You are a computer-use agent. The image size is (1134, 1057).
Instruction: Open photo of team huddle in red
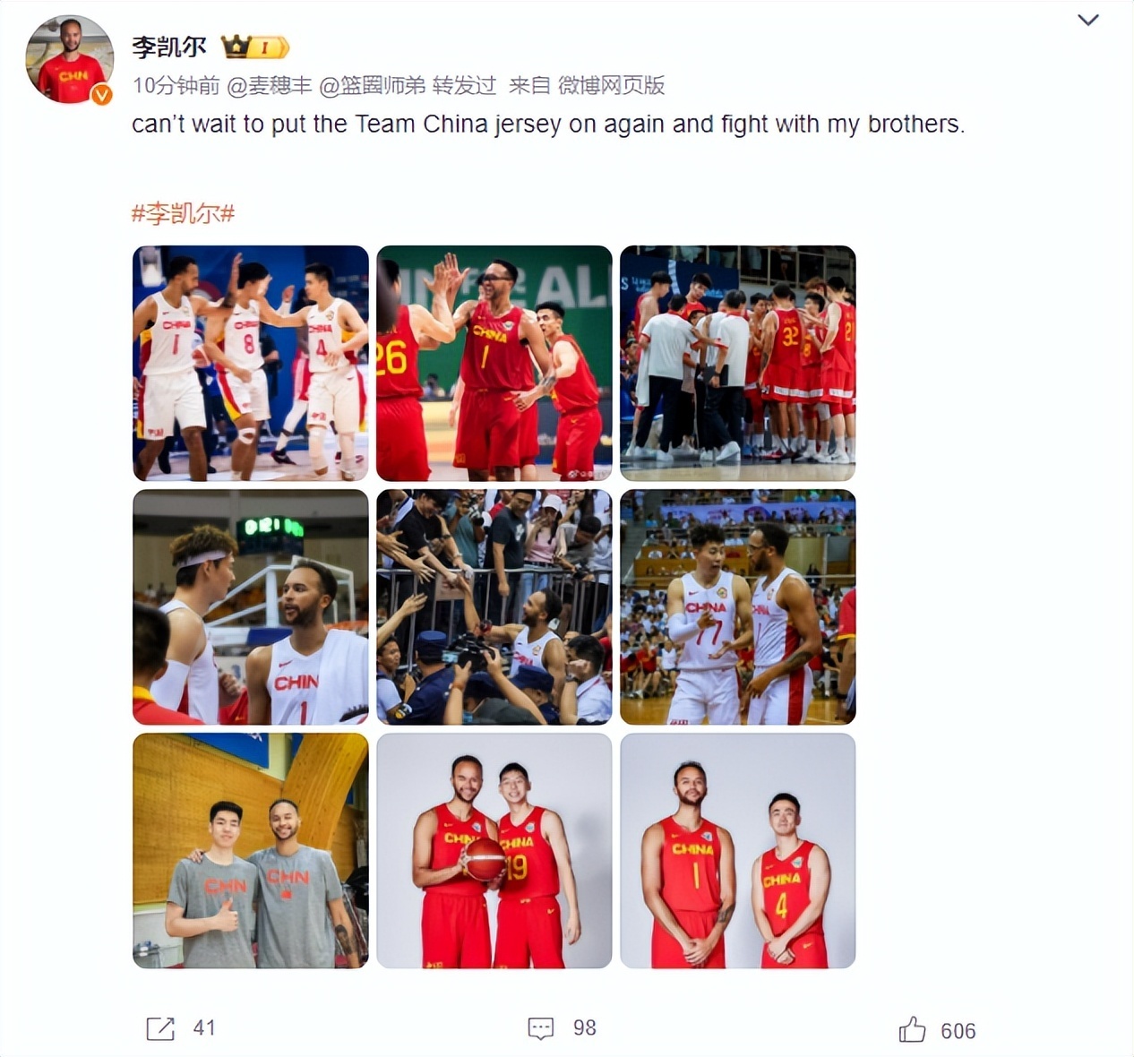point(738,363)
